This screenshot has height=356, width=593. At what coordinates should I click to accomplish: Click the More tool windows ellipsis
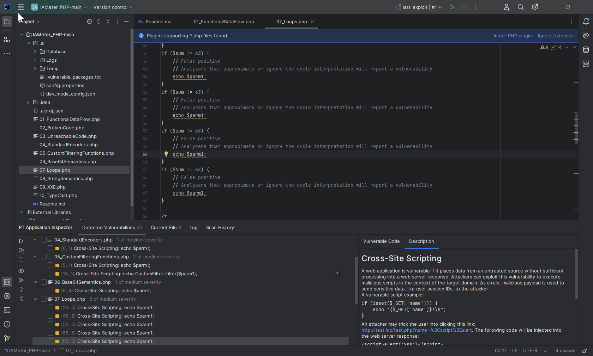click(7, 54)
